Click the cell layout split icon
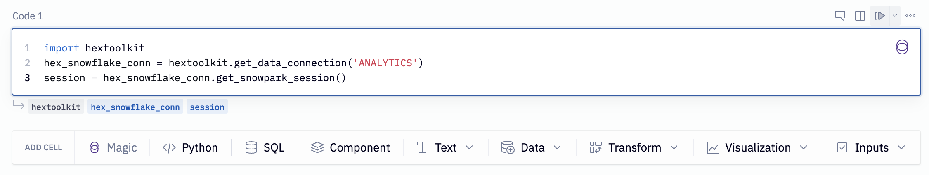The image size is (929, 175). 860,16
